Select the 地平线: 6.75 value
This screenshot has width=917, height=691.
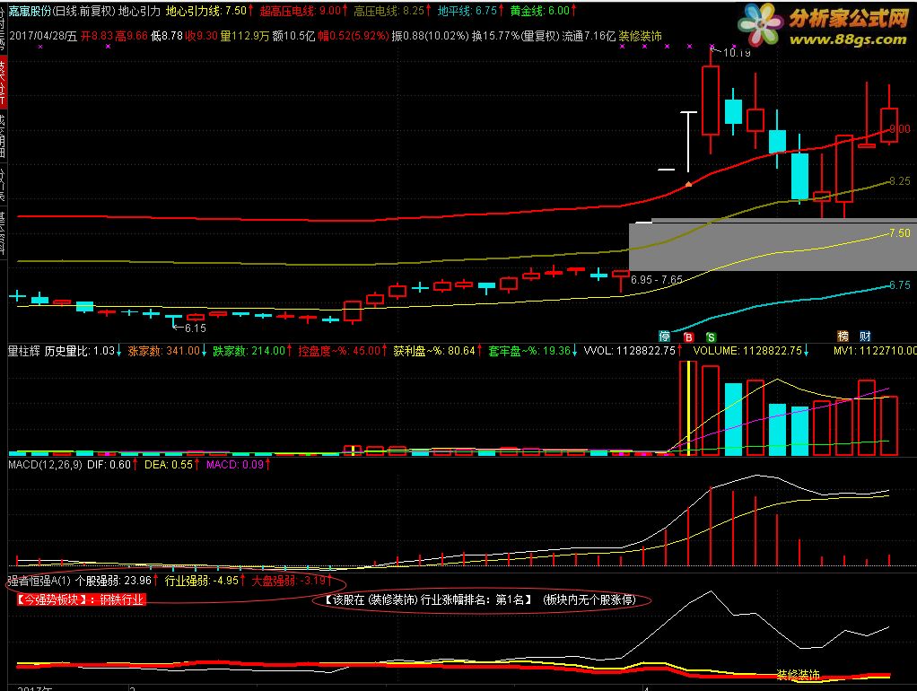click(x=467, y=11)
